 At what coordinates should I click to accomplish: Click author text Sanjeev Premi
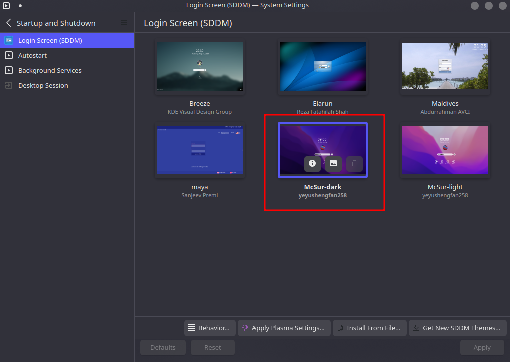tap(200, 195)
